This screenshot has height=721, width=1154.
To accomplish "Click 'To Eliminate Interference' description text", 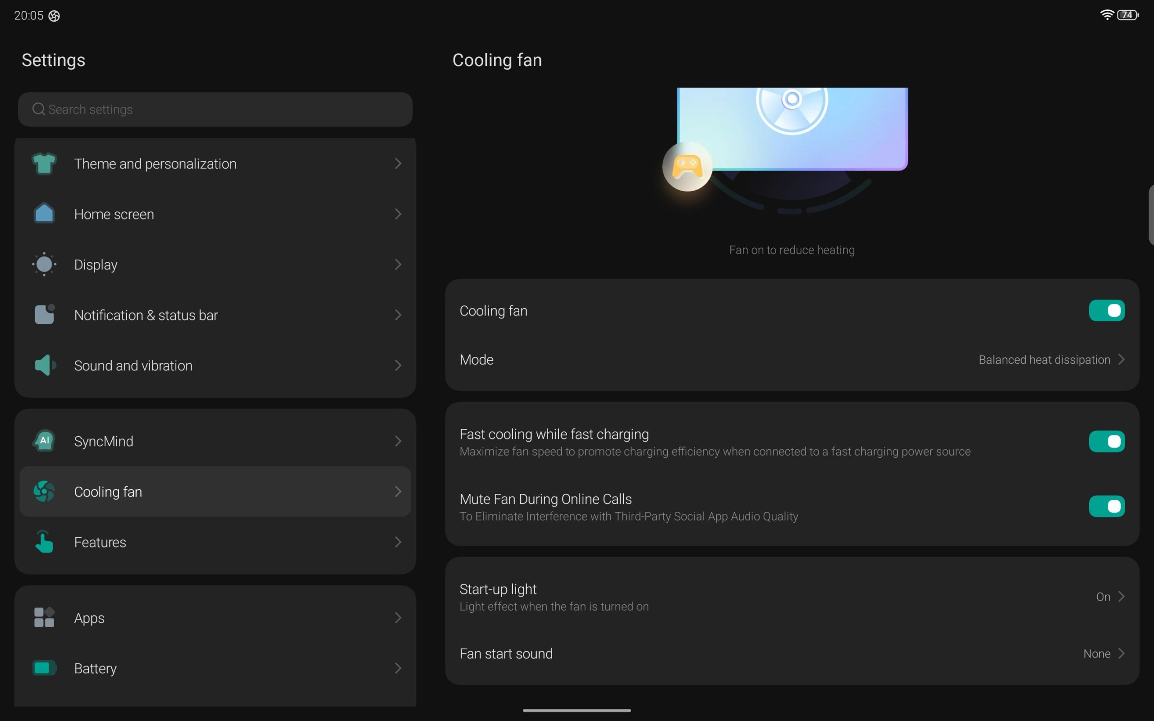I will click(x=628, y=516).
